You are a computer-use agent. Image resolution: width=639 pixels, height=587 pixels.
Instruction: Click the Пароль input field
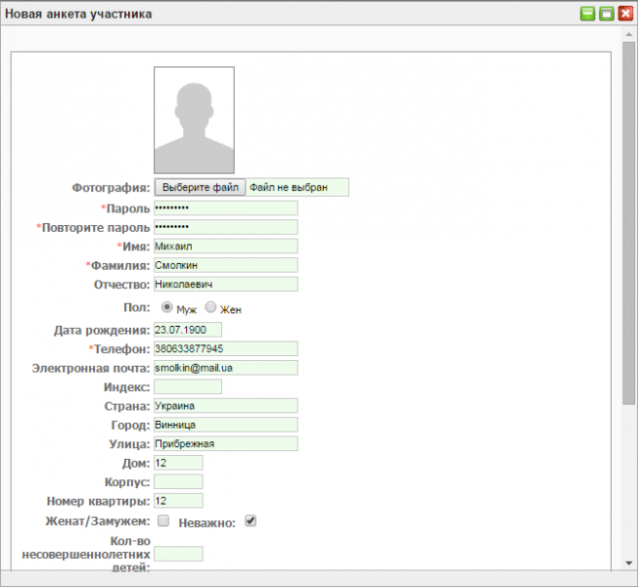click(x=225, y=208)
